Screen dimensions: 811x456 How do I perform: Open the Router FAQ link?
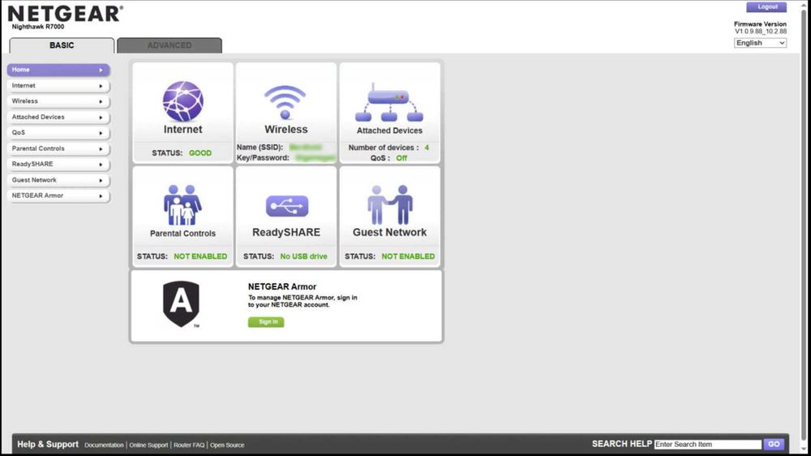point(189,445)
